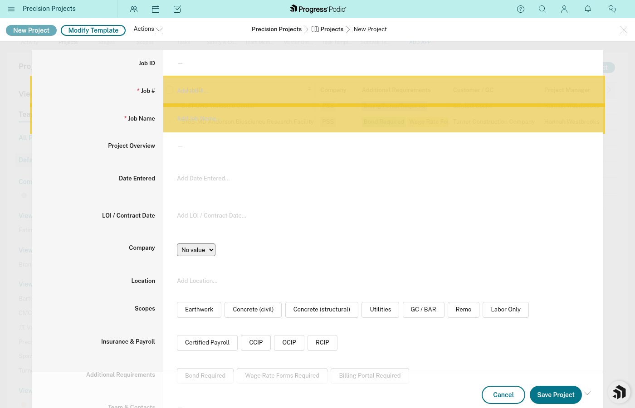This screenshot has height=408, width=635.
Task: Open the hamburger menu
Action: click(11, 9)
